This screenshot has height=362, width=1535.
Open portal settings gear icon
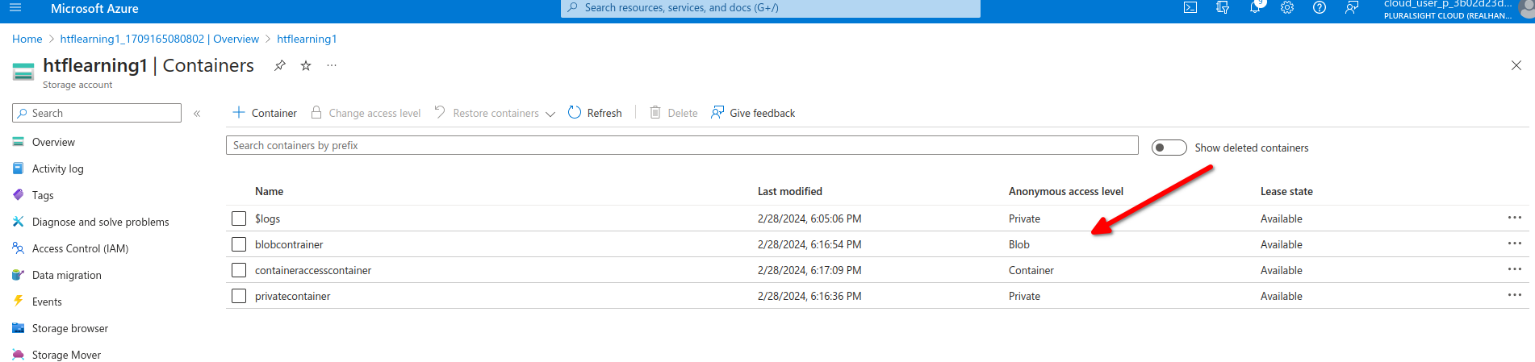pos(1287,8)
